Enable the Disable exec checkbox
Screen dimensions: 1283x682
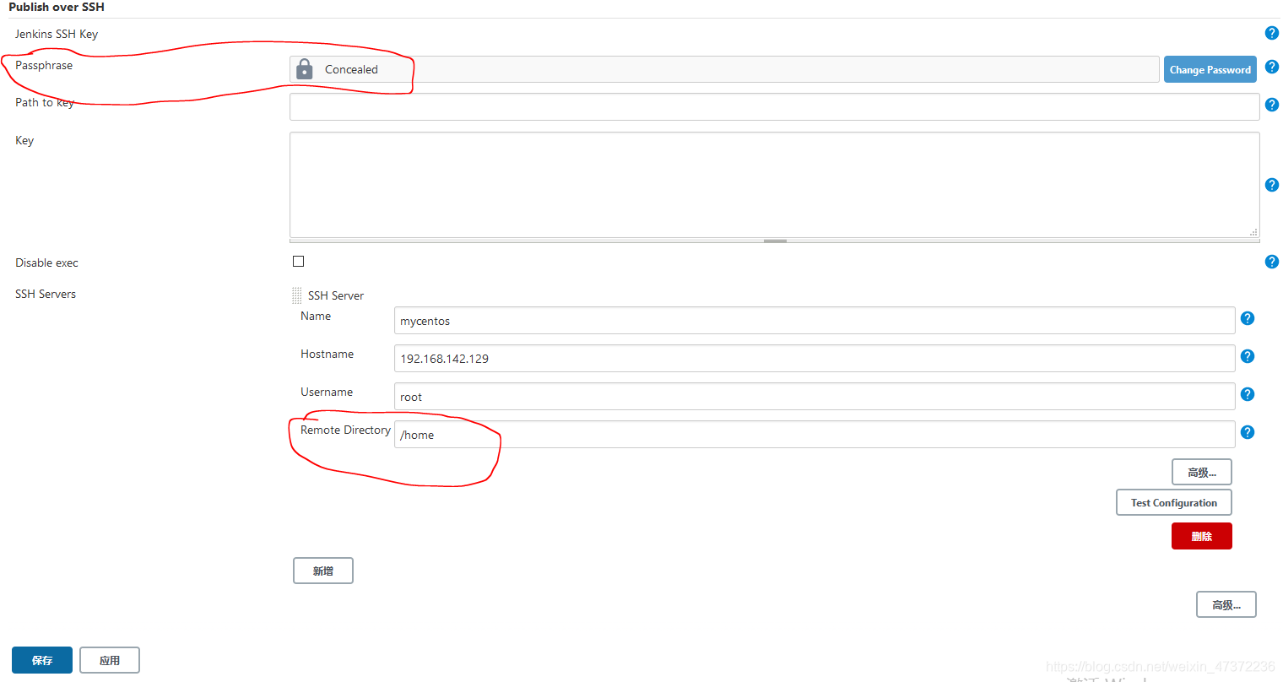tap(298, 262)
